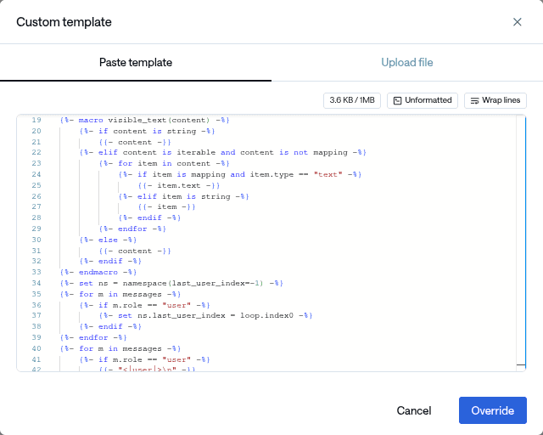Click the 3.6 KB / 1MB size indicator

[352, 100]
